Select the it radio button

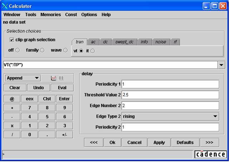[93, 51]
